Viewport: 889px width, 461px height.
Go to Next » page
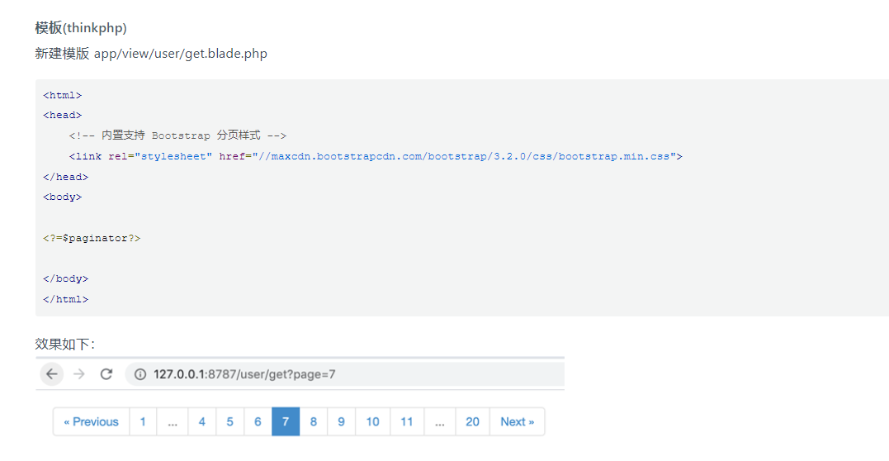pos(517,422)
